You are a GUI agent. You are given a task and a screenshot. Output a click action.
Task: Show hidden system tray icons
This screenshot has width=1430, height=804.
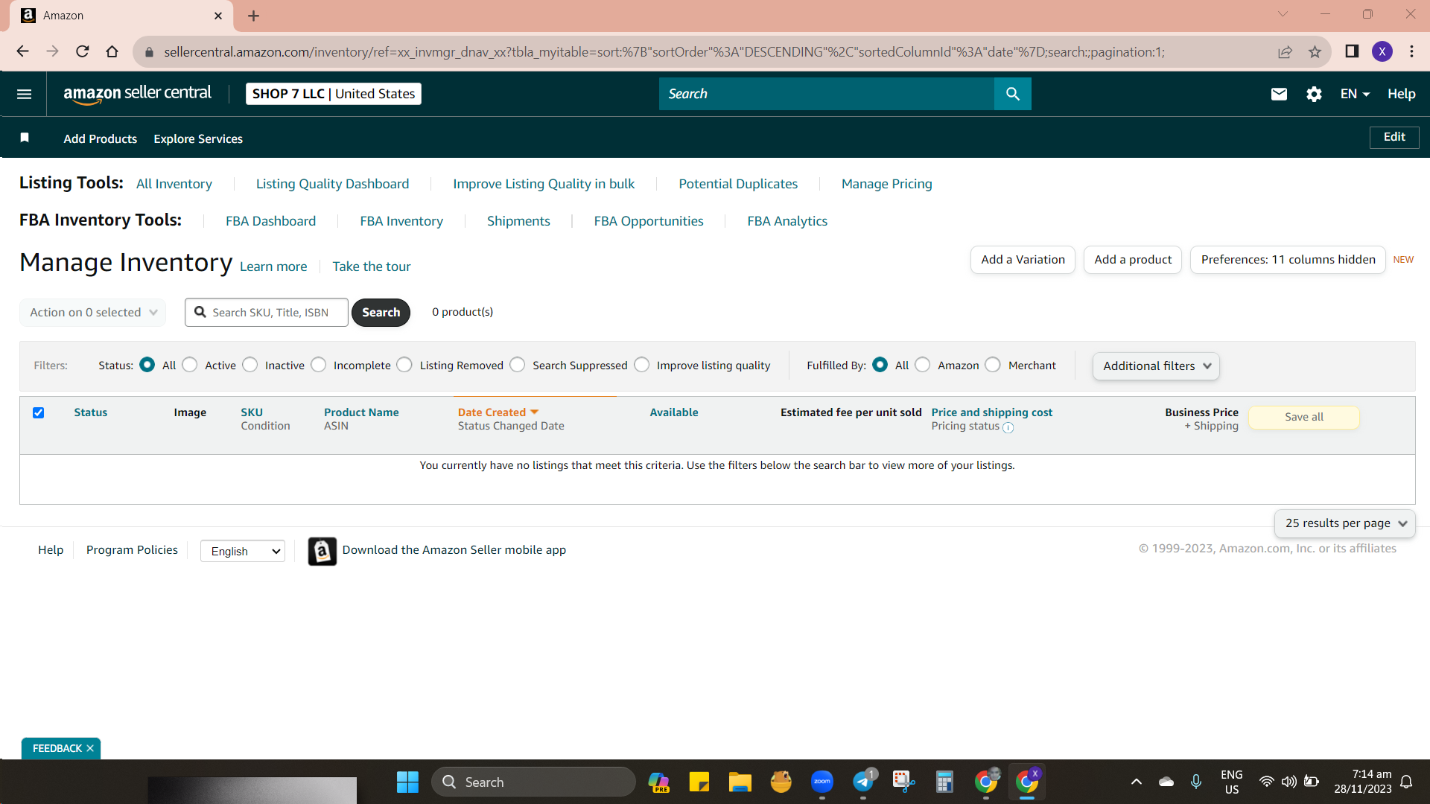tap(1136, 782)
